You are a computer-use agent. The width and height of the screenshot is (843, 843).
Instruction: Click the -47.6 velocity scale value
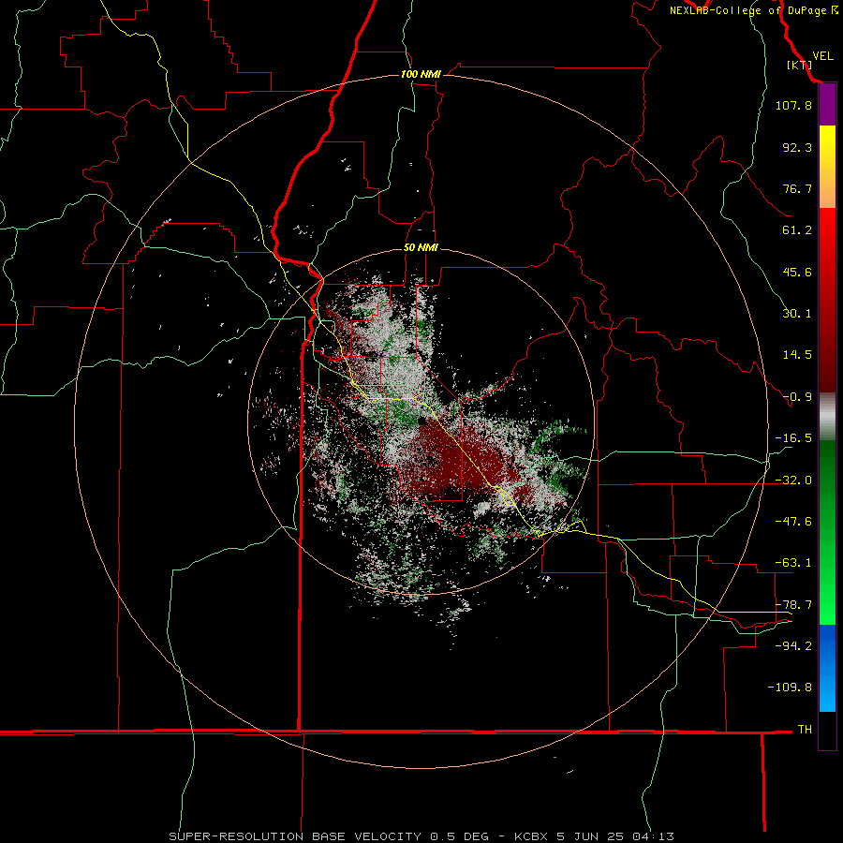[793, 522]
